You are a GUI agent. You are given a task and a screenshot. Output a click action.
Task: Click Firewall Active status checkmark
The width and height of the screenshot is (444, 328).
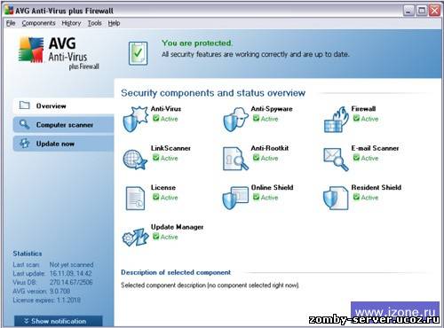(356, 118)
